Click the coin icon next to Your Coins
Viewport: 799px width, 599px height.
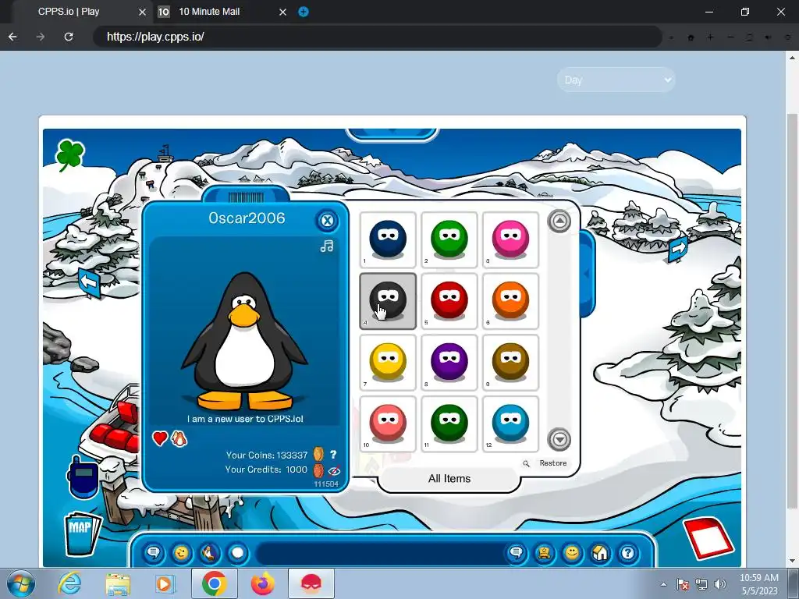pyautogui.click(x=318, y=454)
